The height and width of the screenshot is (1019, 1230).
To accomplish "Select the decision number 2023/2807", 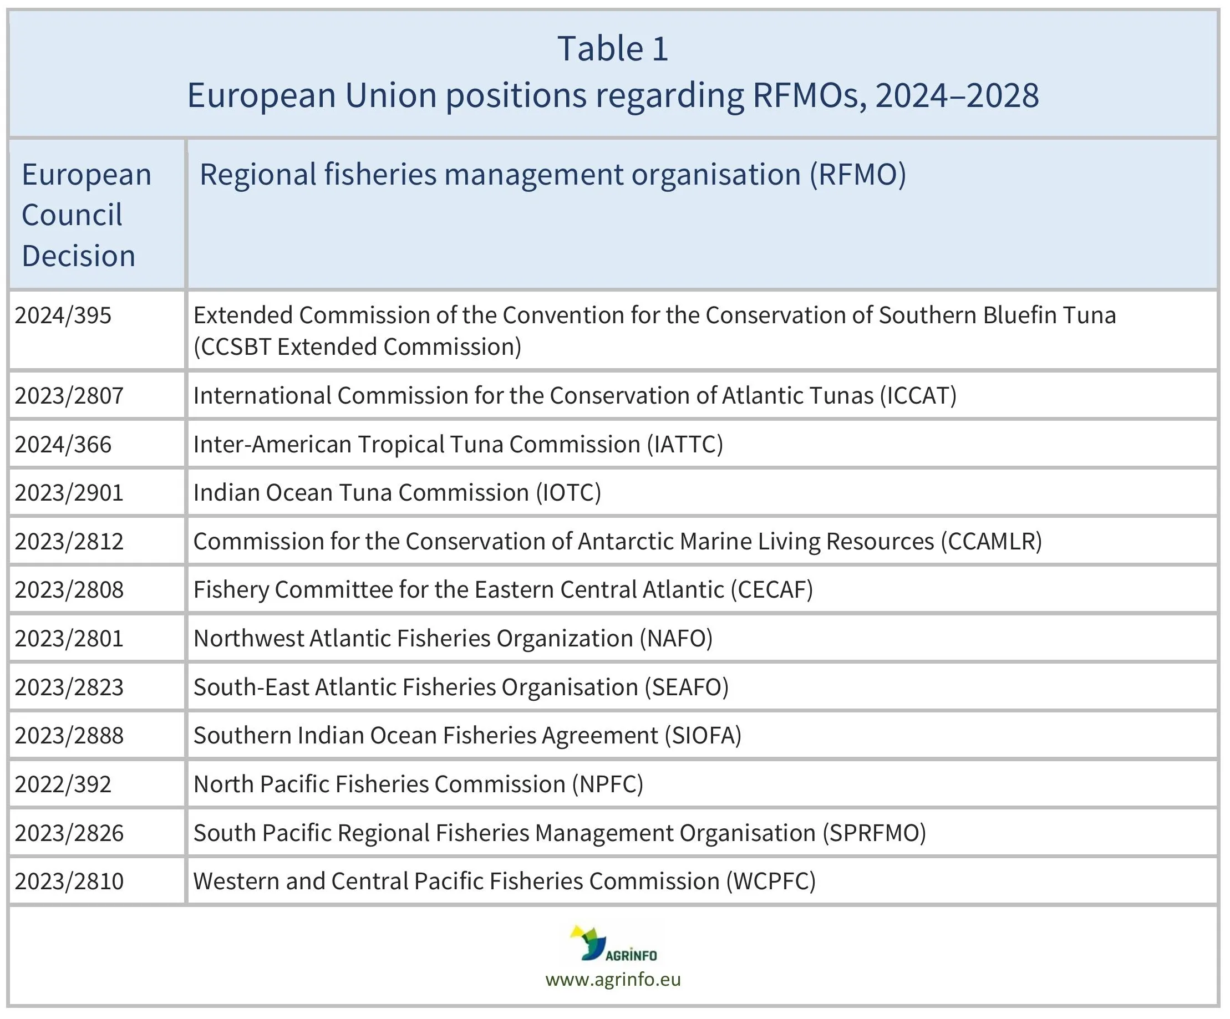I will coord(69,395).
